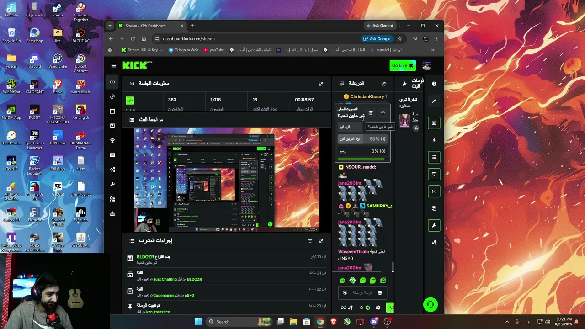Open the trophy icon in left sidebar
585x329 pixels.
112,140
